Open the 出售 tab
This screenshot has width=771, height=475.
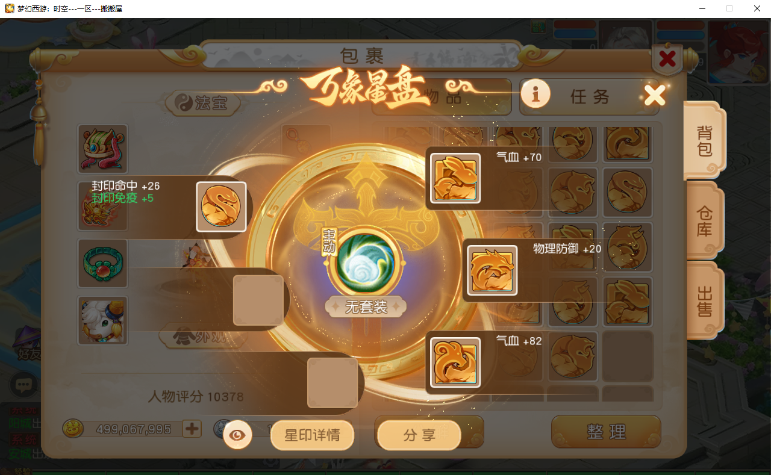704,301
